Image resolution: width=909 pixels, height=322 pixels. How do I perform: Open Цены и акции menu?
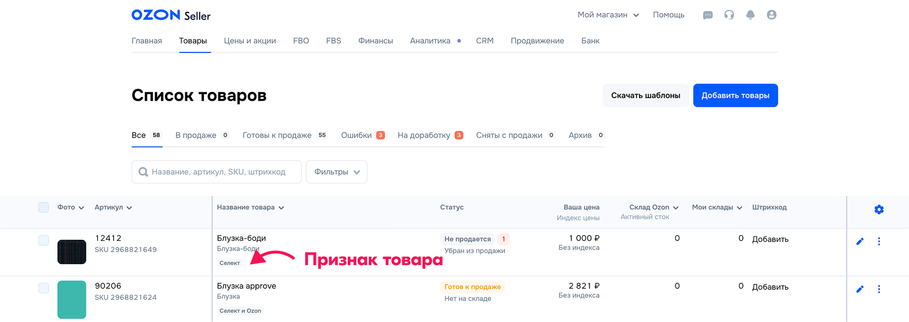(250, 41)
